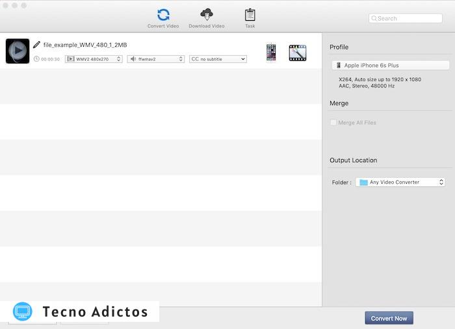Click the video preview thumbnail

(18, 51)
